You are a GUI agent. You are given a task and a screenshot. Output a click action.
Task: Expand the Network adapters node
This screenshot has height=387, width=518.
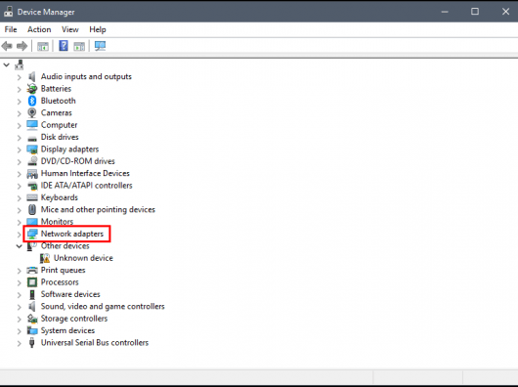(x=19, y=235)
